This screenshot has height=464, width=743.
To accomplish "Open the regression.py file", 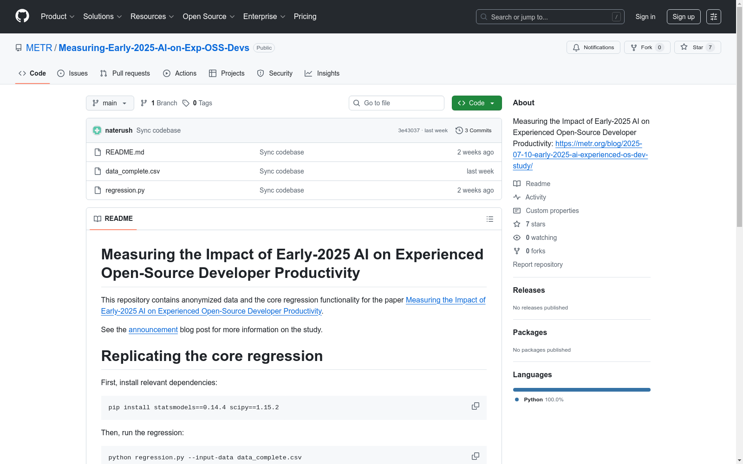I will (125, 190).
